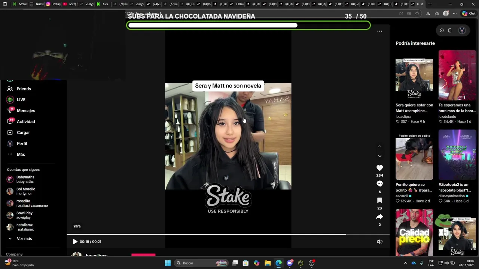Open the weather widget showing 18°C
Screen dimensions: 479x269
tap(19, 263)
